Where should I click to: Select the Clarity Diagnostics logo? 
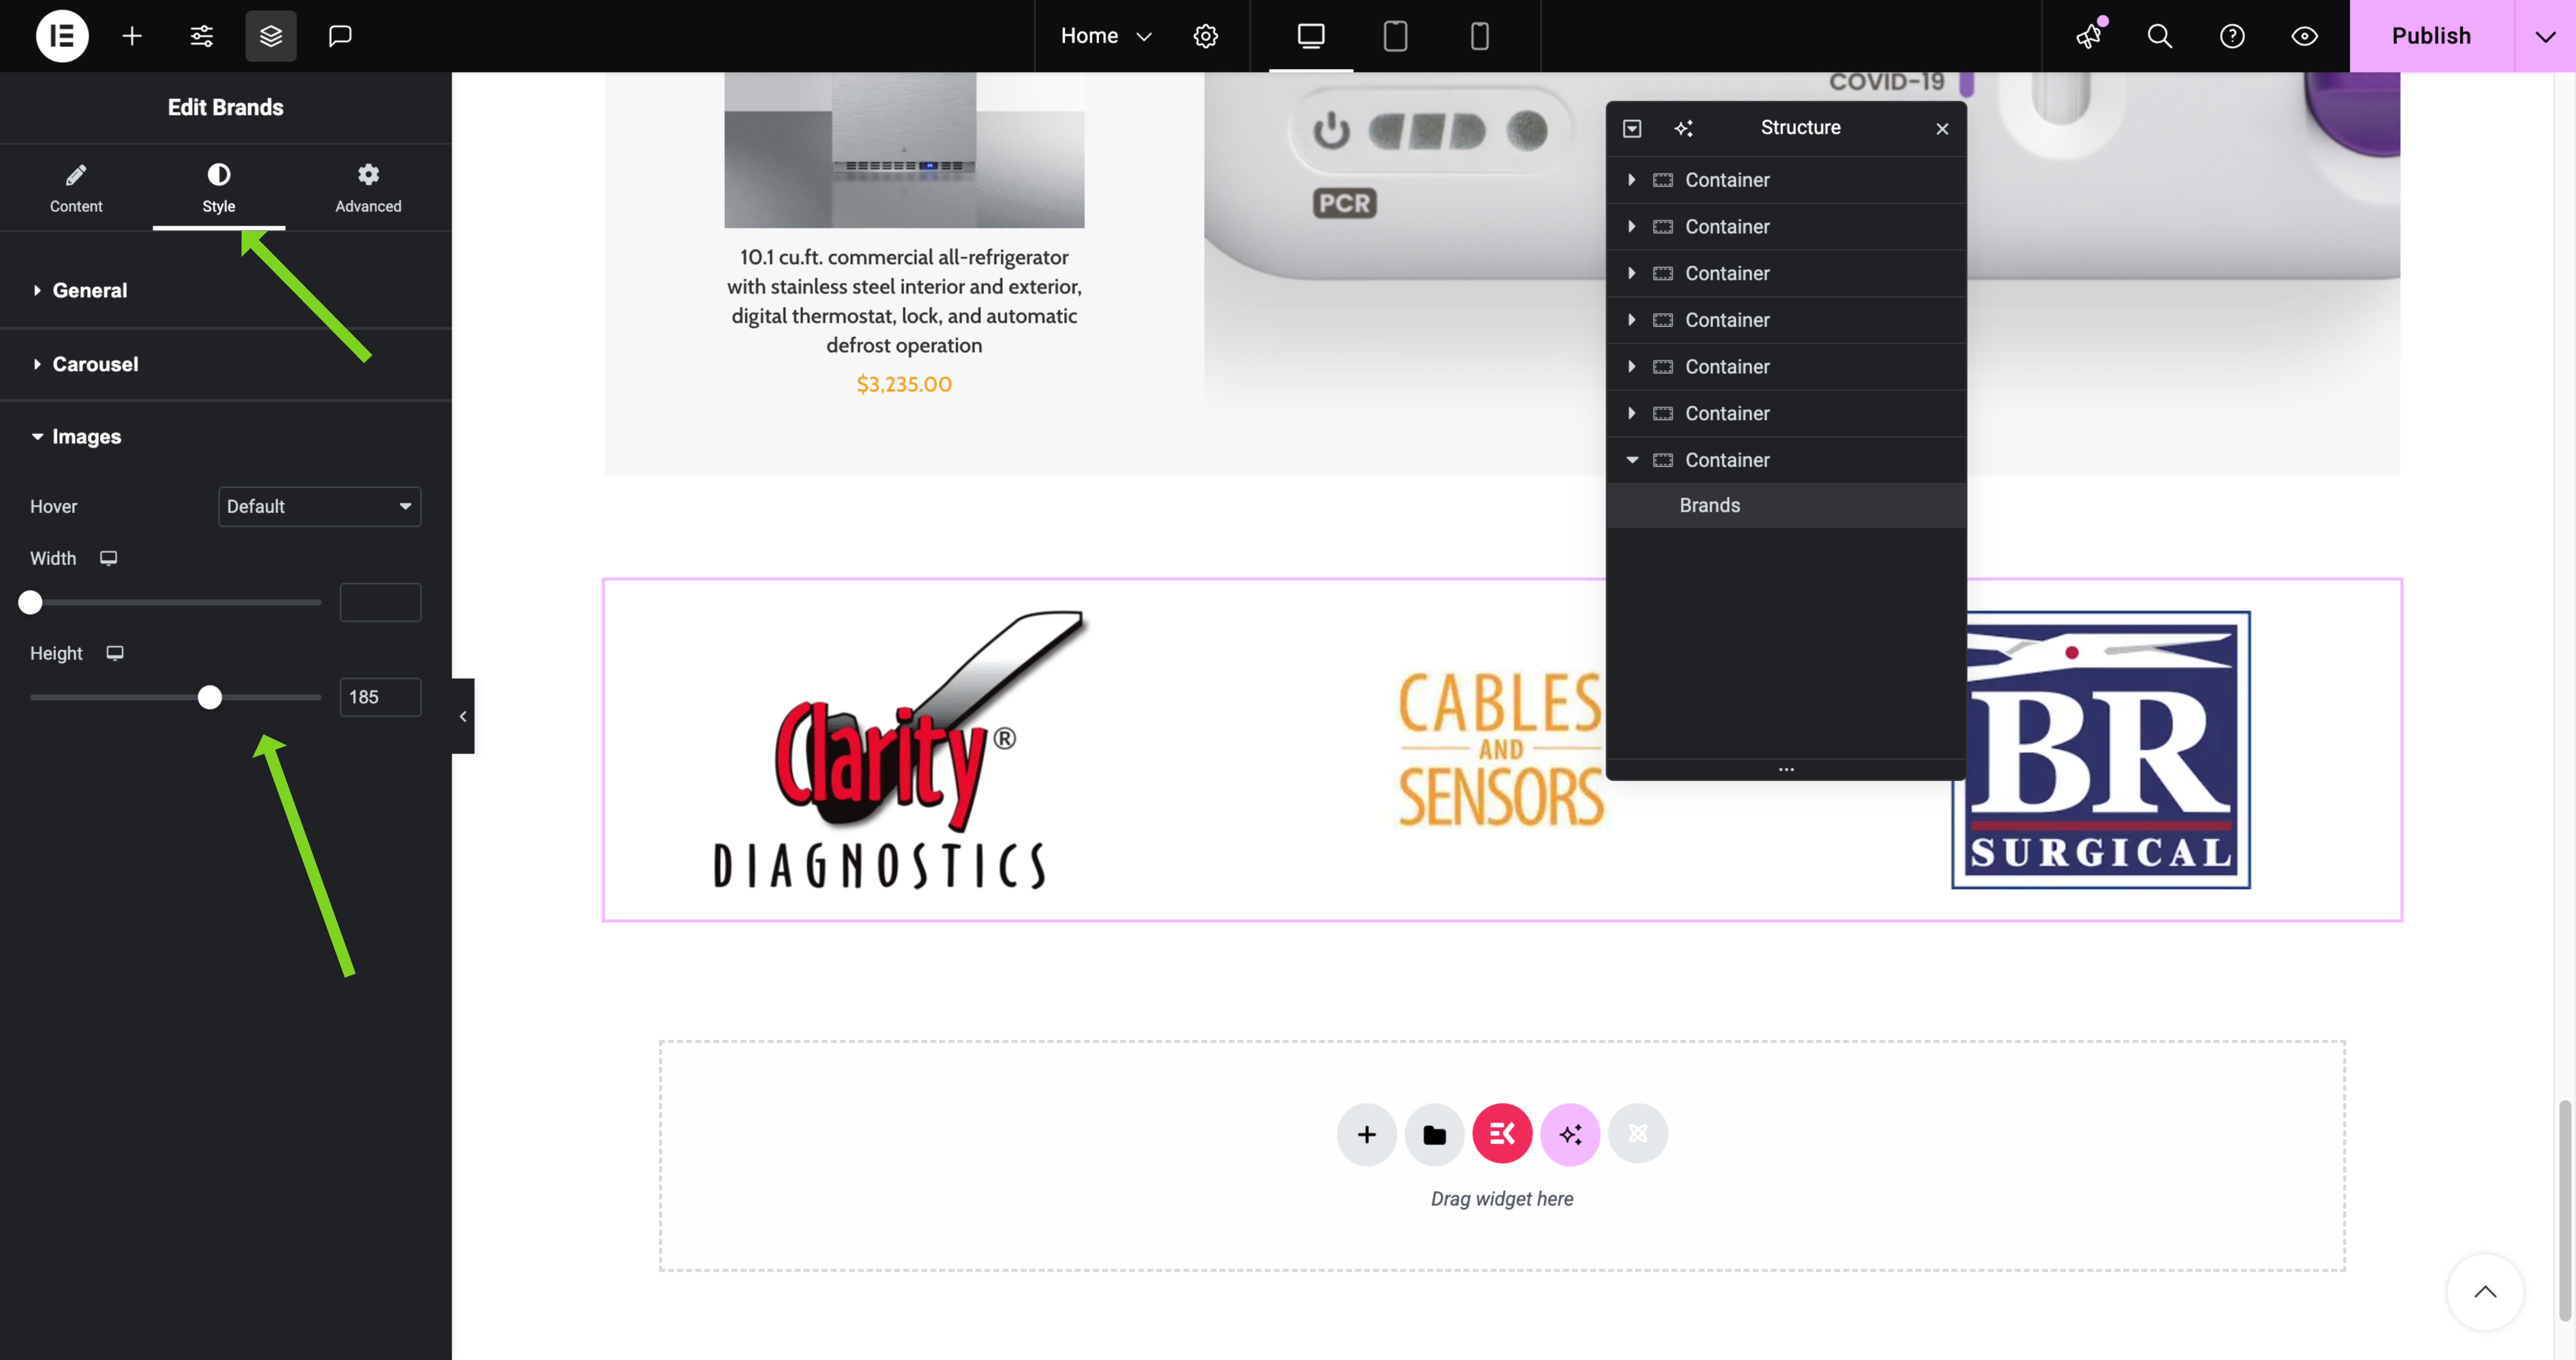900,750
